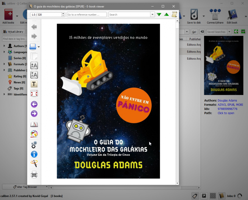Open the Bookmarks book icon in viewer sidebar
The image size is (248, 200).
(34, 125)
